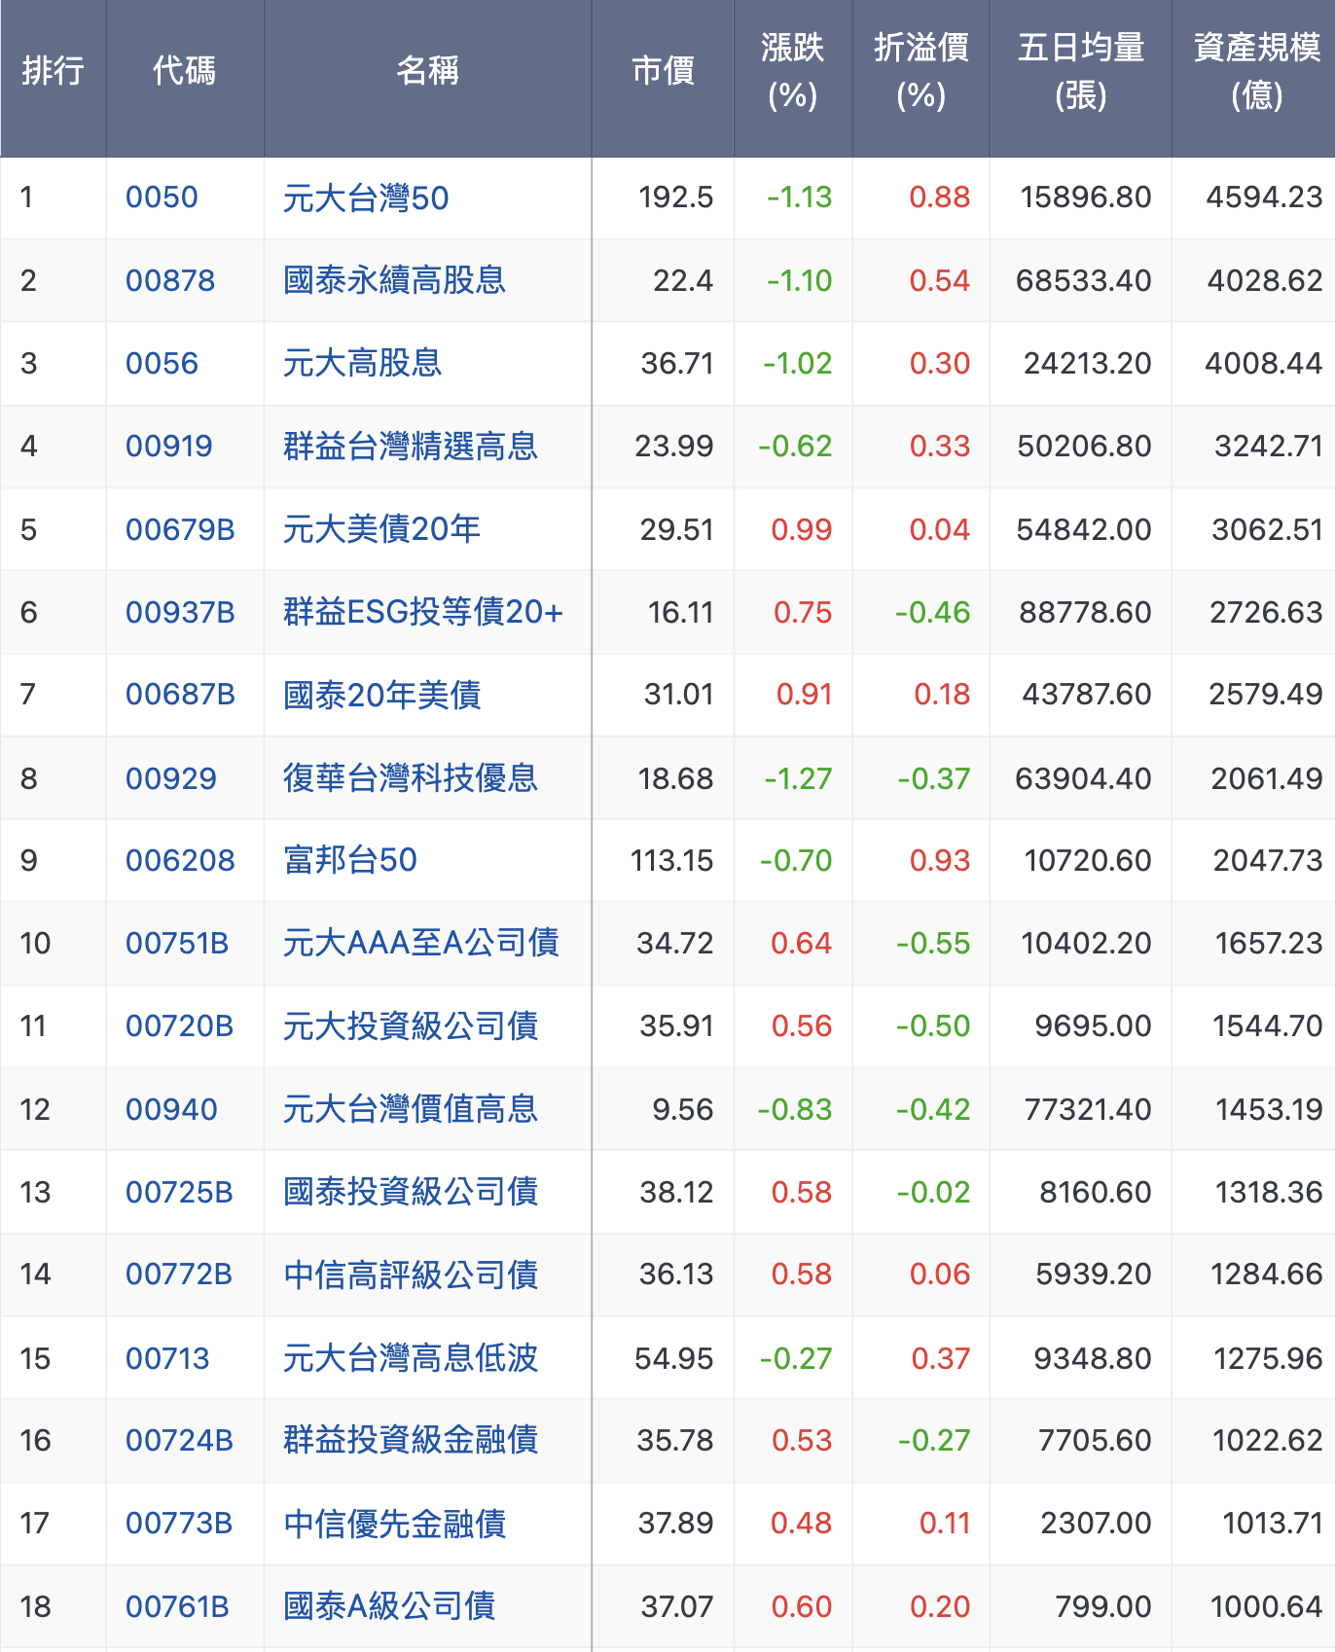Open ETF code link 0050
1335x1652 pixels.
(x=162, y=198)
